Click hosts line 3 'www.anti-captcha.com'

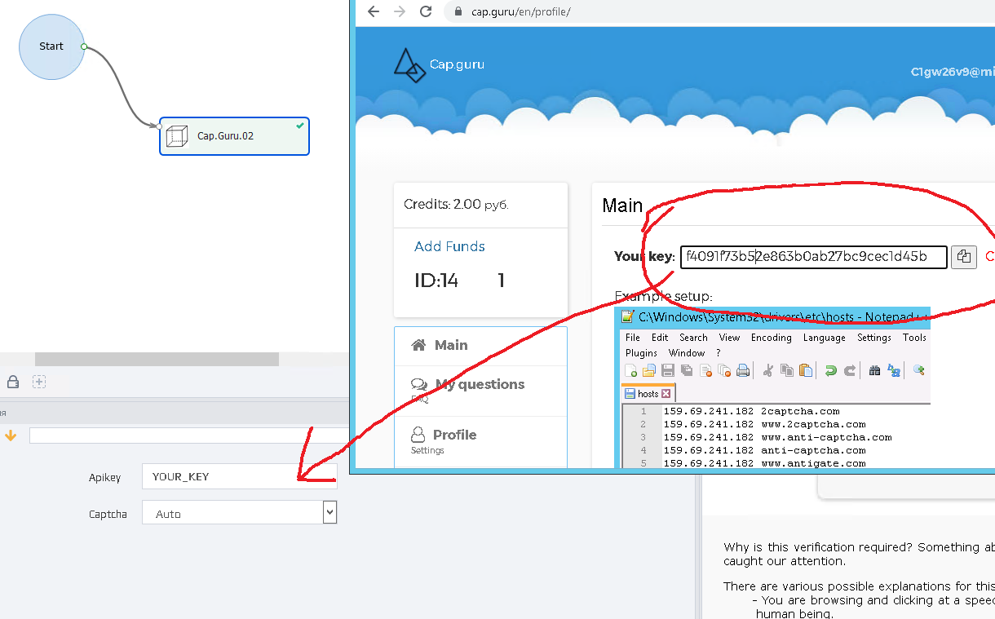(827, 437)
